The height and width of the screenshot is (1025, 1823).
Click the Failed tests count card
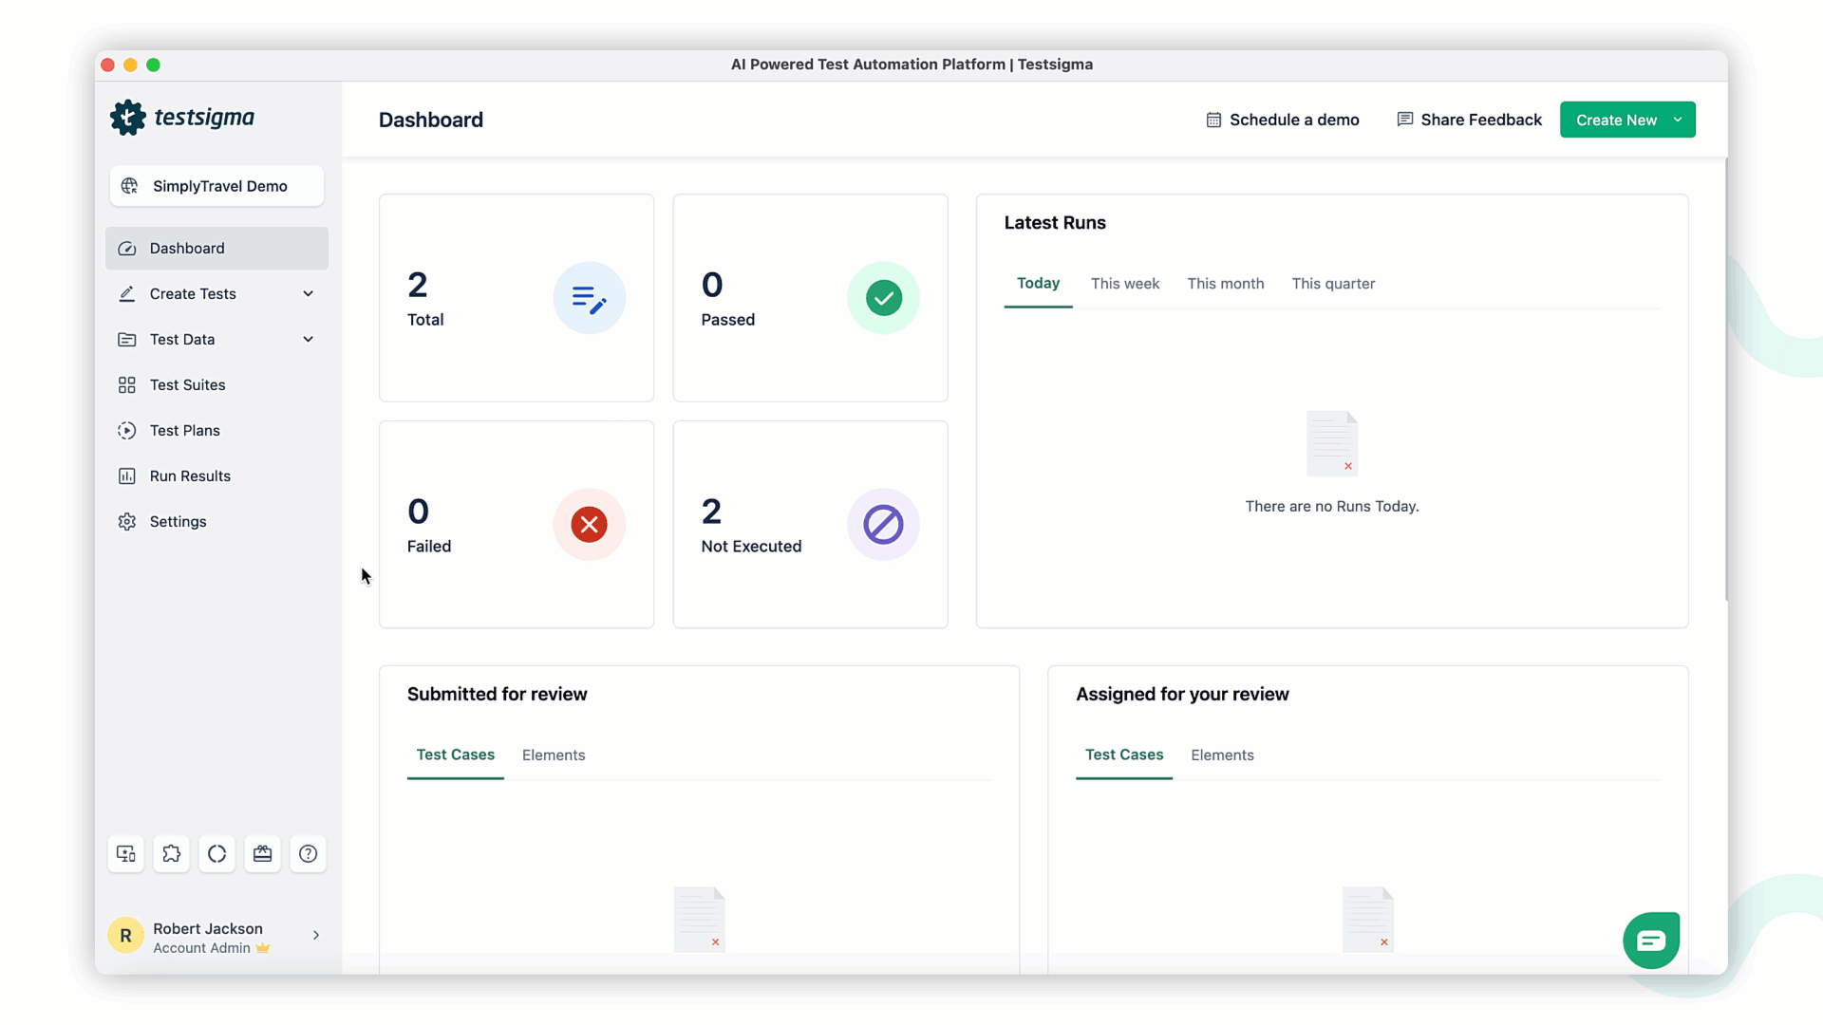click(x=517, y=525)
